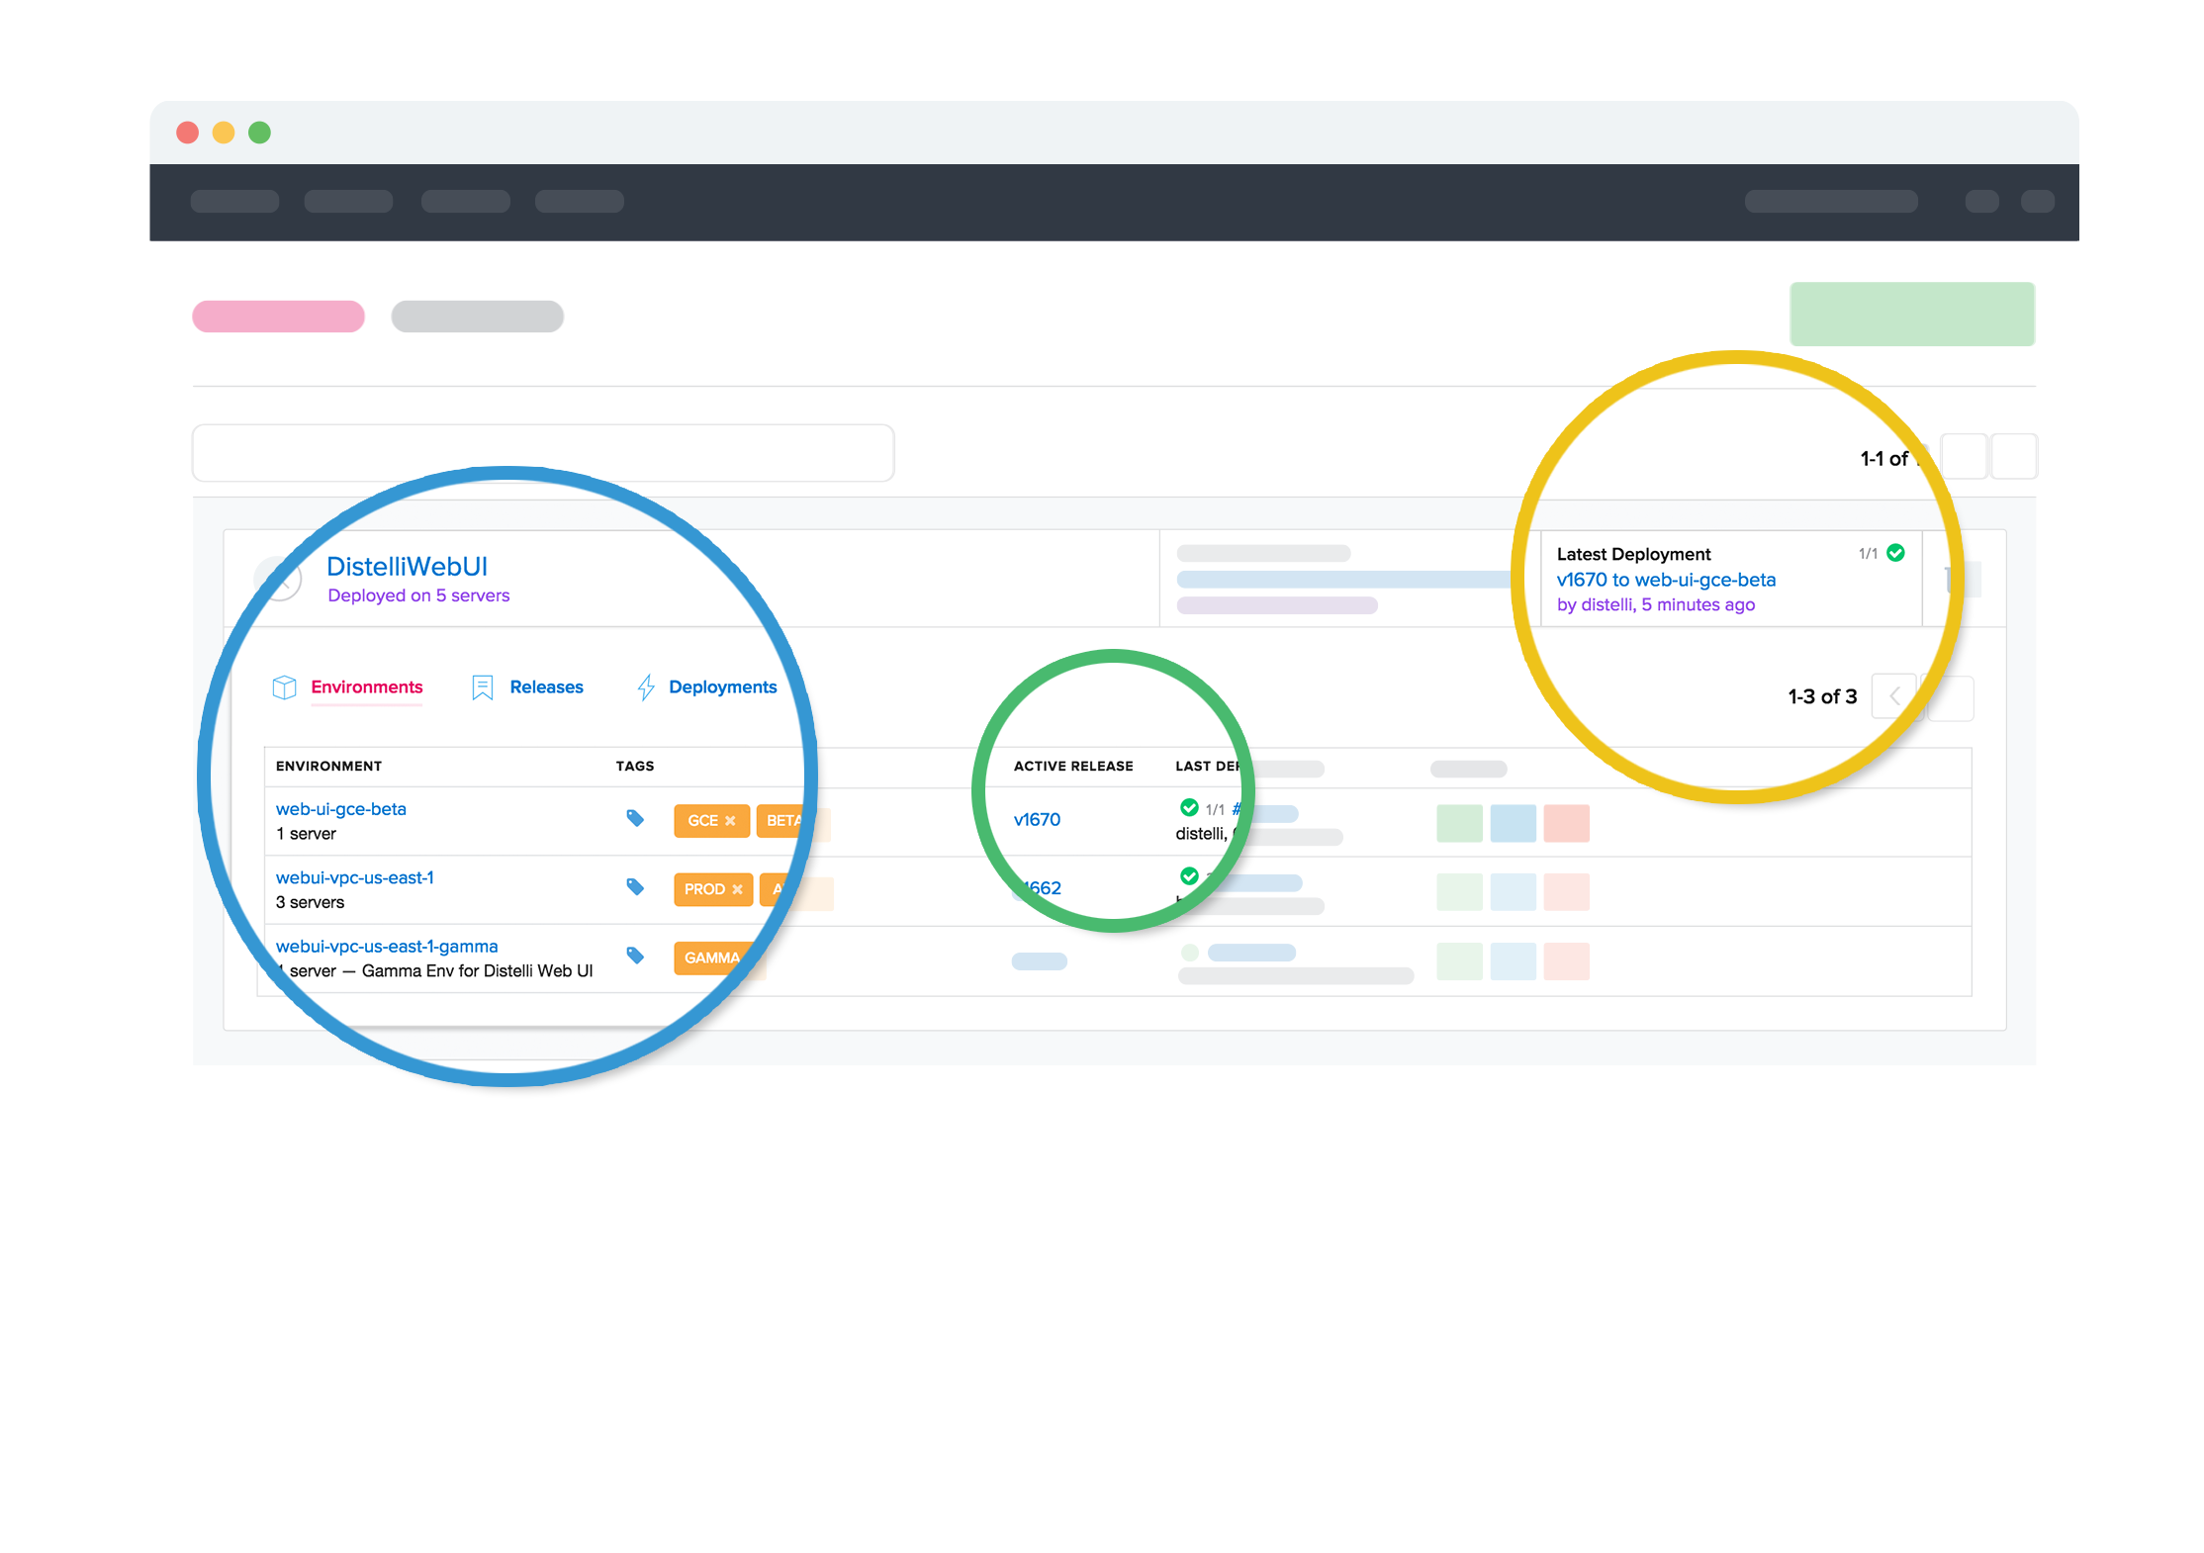Open the web-ui-gce-beta environment
The width and height of the screenshot is (2204, 1553).
coord(341,809)
